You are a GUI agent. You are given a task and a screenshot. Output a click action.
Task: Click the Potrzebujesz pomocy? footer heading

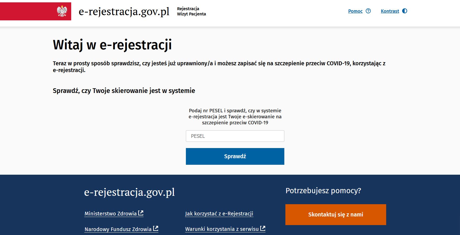(x=323, y=191)
